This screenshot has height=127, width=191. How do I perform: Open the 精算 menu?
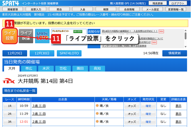point(106,9)
